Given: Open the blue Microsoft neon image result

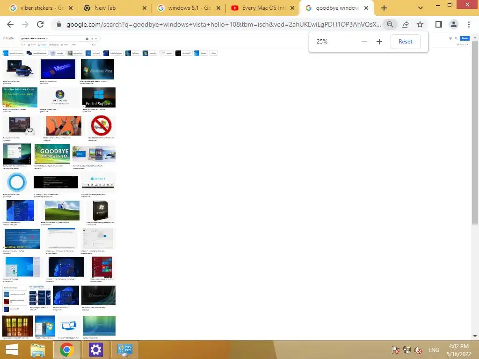Looking at the screenshot, I should (58, 69).
